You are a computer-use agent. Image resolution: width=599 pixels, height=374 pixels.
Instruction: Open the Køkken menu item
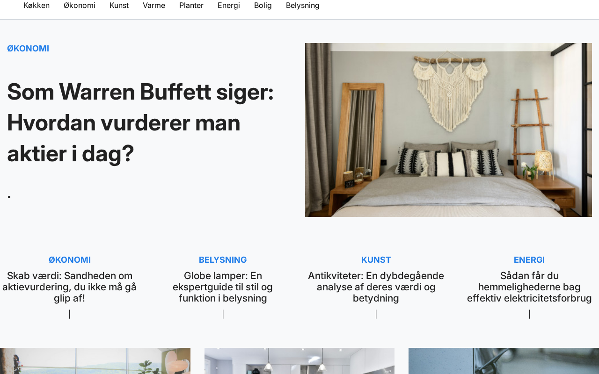(x=37, y=6)
